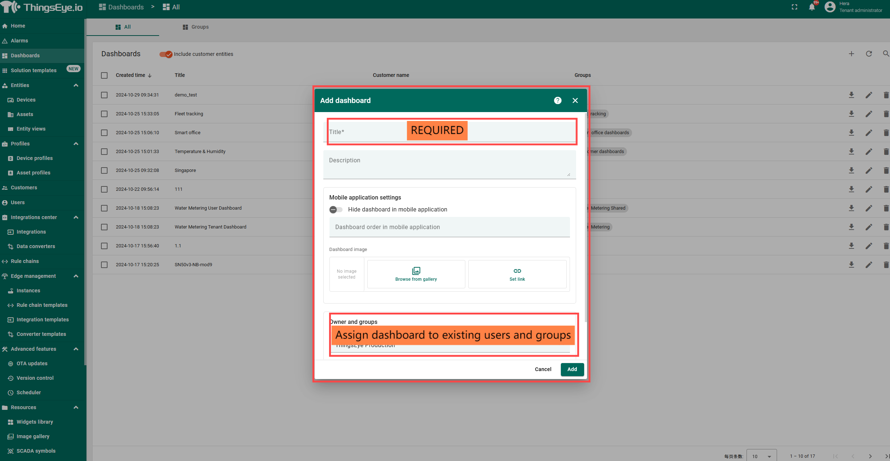Click add dashboard plus icon

pos(851,54)
